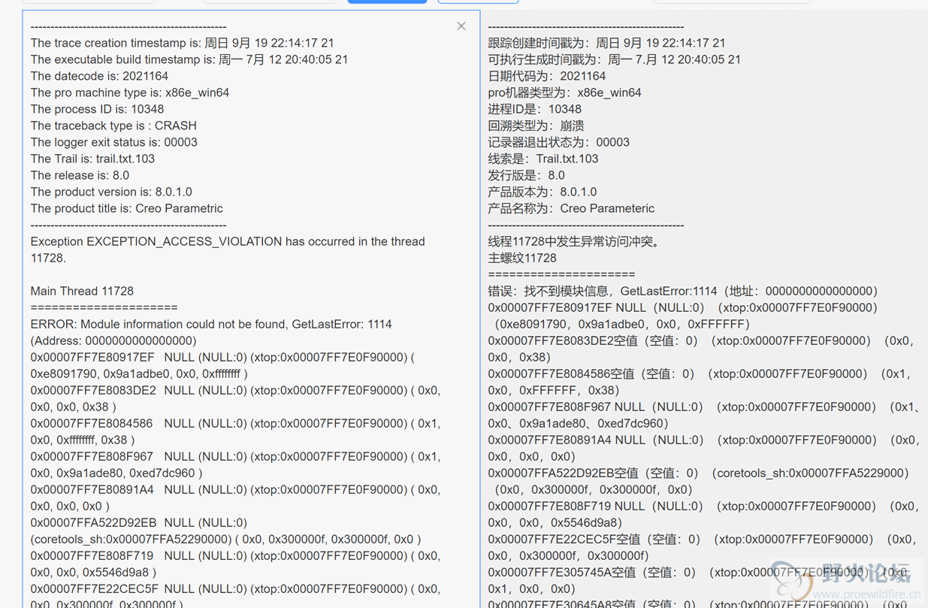Click '0x00007FF7E8083DE2 NULL (NULL:0)' in English source
Image resolution: width=928 pixels, height=608 pixels.
pos(138,390)
